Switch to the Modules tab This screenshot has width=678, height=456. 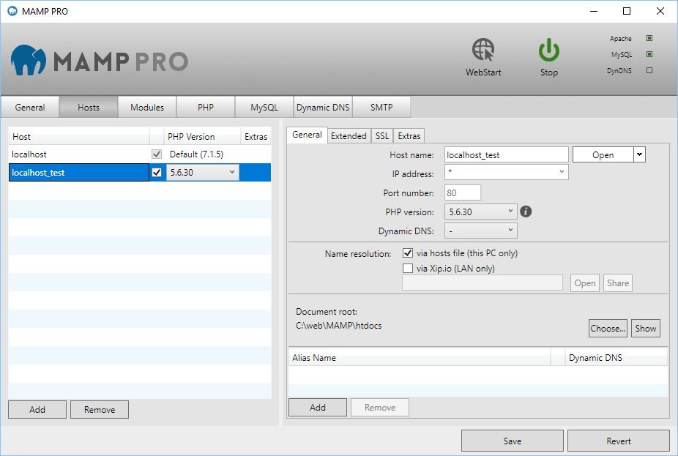(147, 107)
